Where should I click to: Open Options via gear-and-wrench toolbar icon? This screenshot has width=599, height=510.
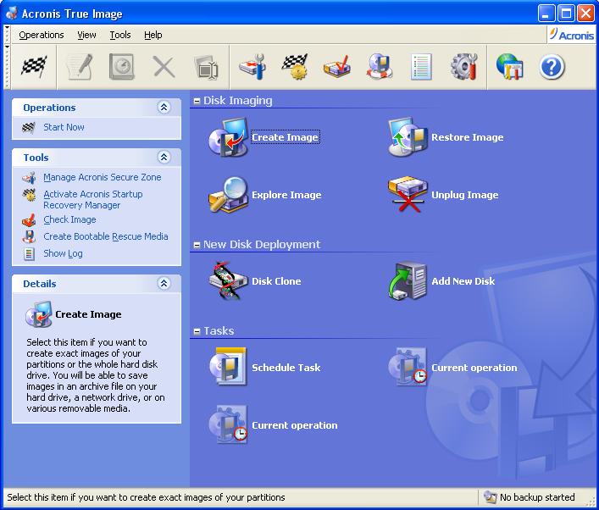(463, 66)
